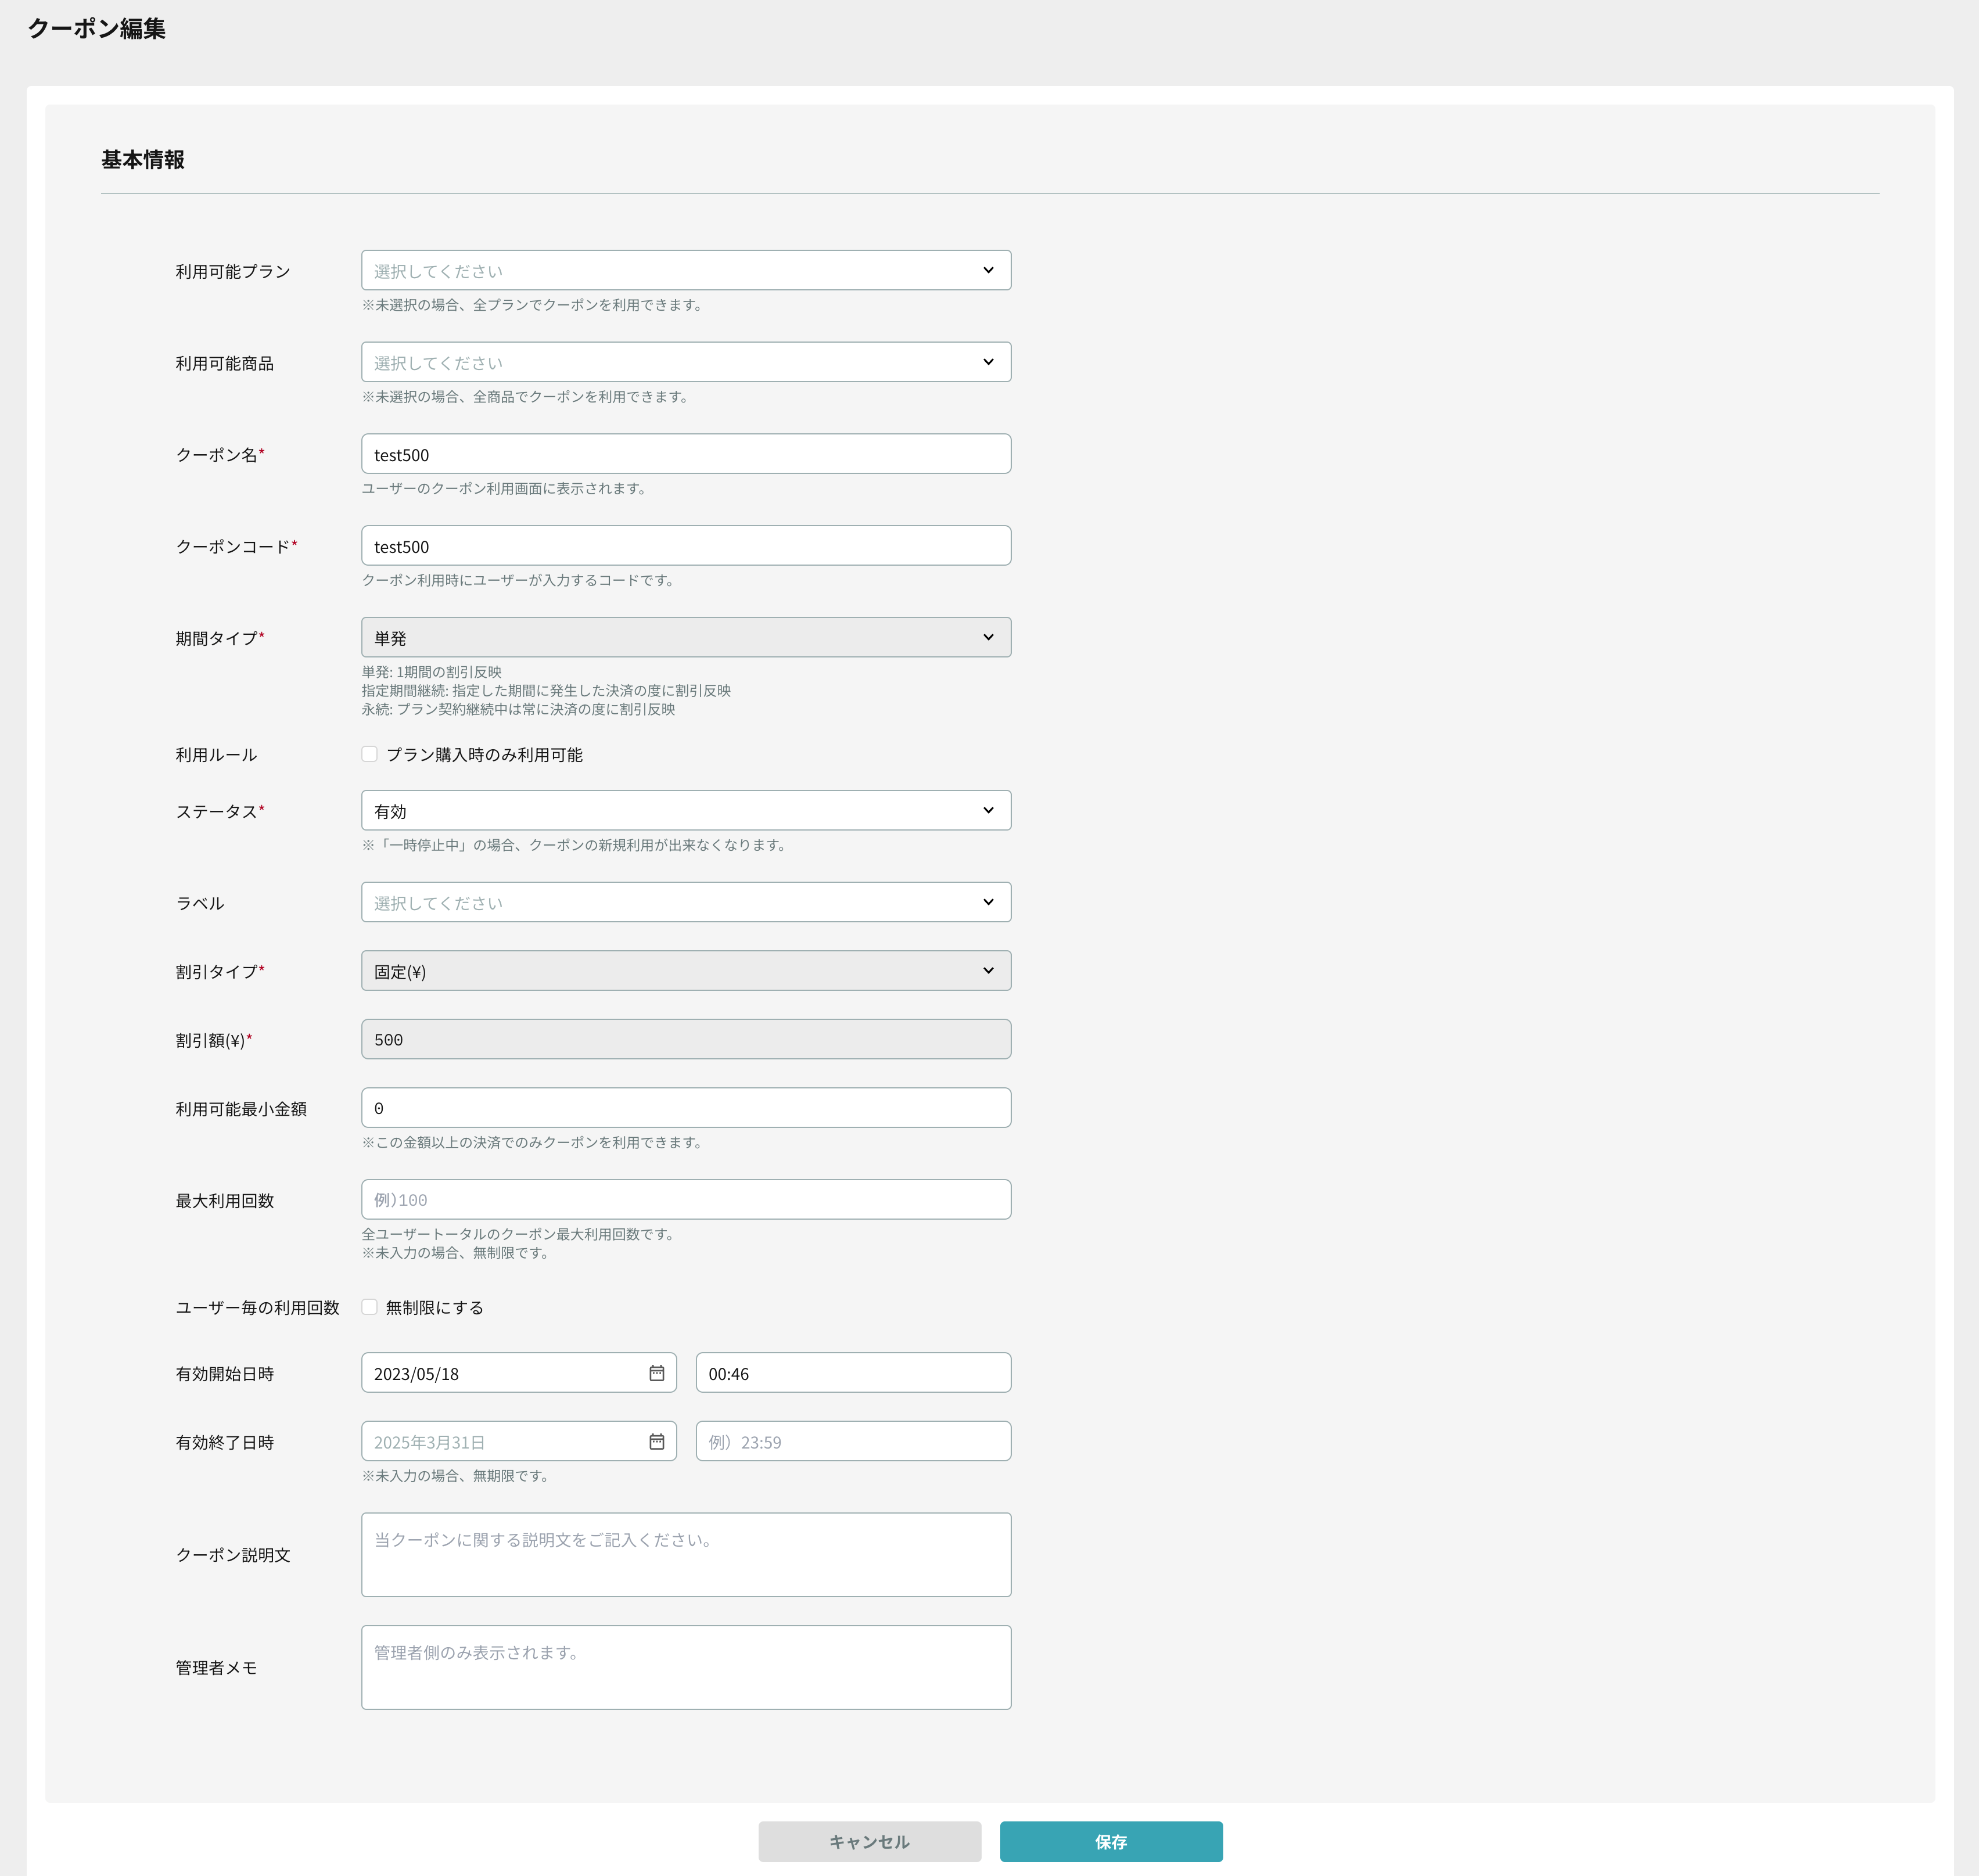This screenshot has height=1876, width=1979.
Task: Open calendar picker for 有効開始日時
Action: pos(656,1373)
